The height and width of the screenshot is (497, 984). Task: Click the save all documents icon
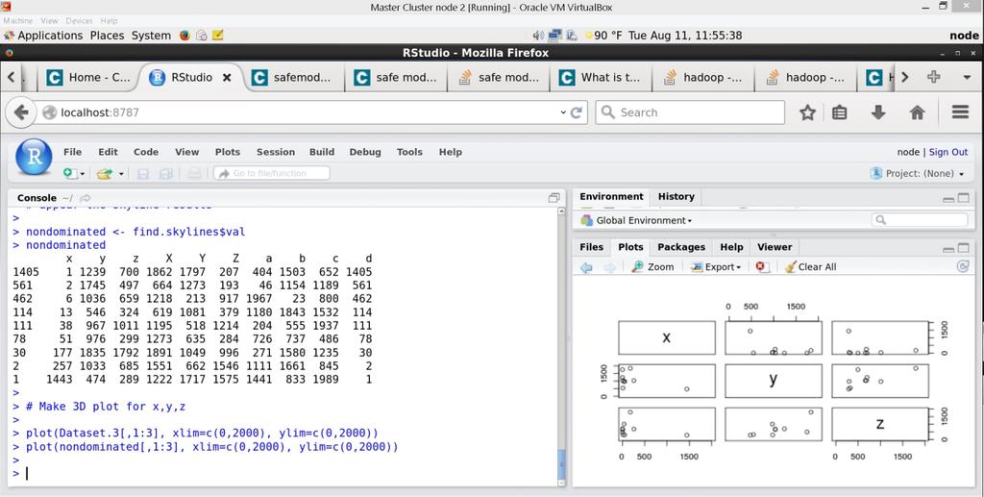[165, 174]
